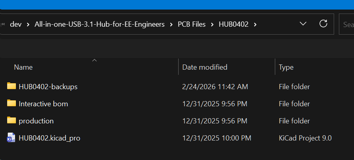Click into the Search box

[x=347, y=24]
